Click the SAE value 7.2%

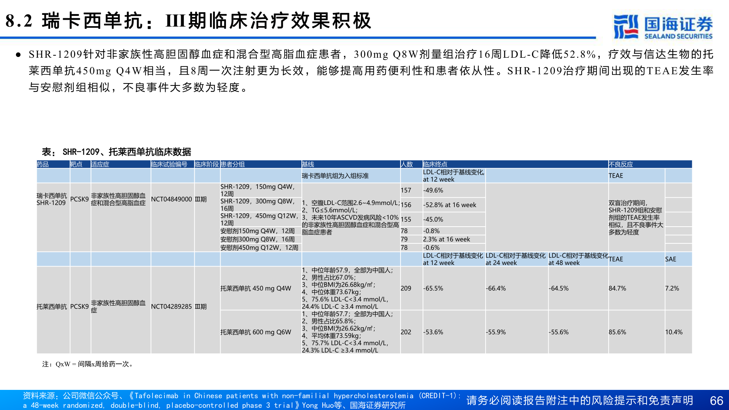(x=672, y=289)
